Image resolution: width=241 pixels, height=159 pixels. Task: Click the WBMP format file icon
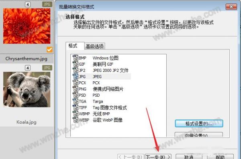tap(76, 114)
